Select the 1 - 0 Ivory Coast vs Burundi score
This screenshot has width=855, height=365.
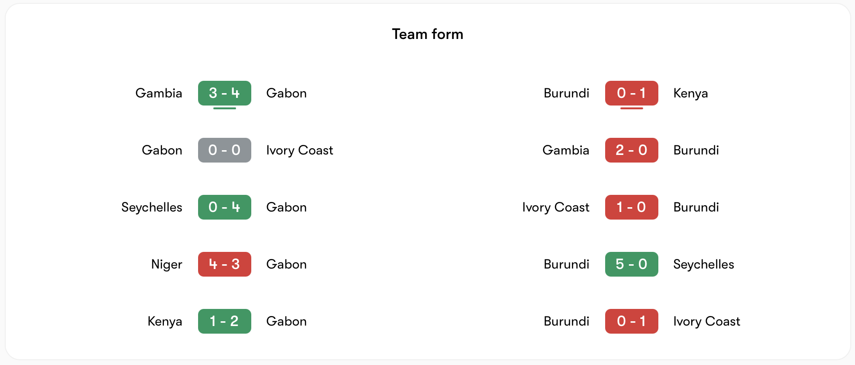coord(631,207)
